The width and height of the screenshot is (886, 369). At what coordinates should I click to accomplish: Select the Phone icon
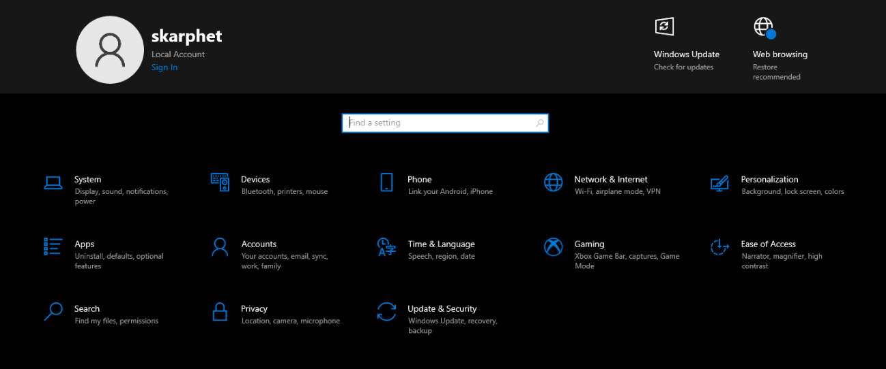pyautogui.click(x=386, y=182)
